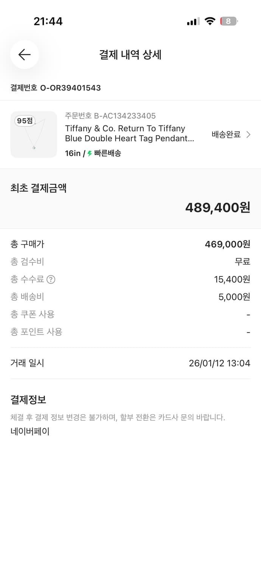Select the necklace product thumbnail
This screenshot has width=261, height=568.
point(34,134)
